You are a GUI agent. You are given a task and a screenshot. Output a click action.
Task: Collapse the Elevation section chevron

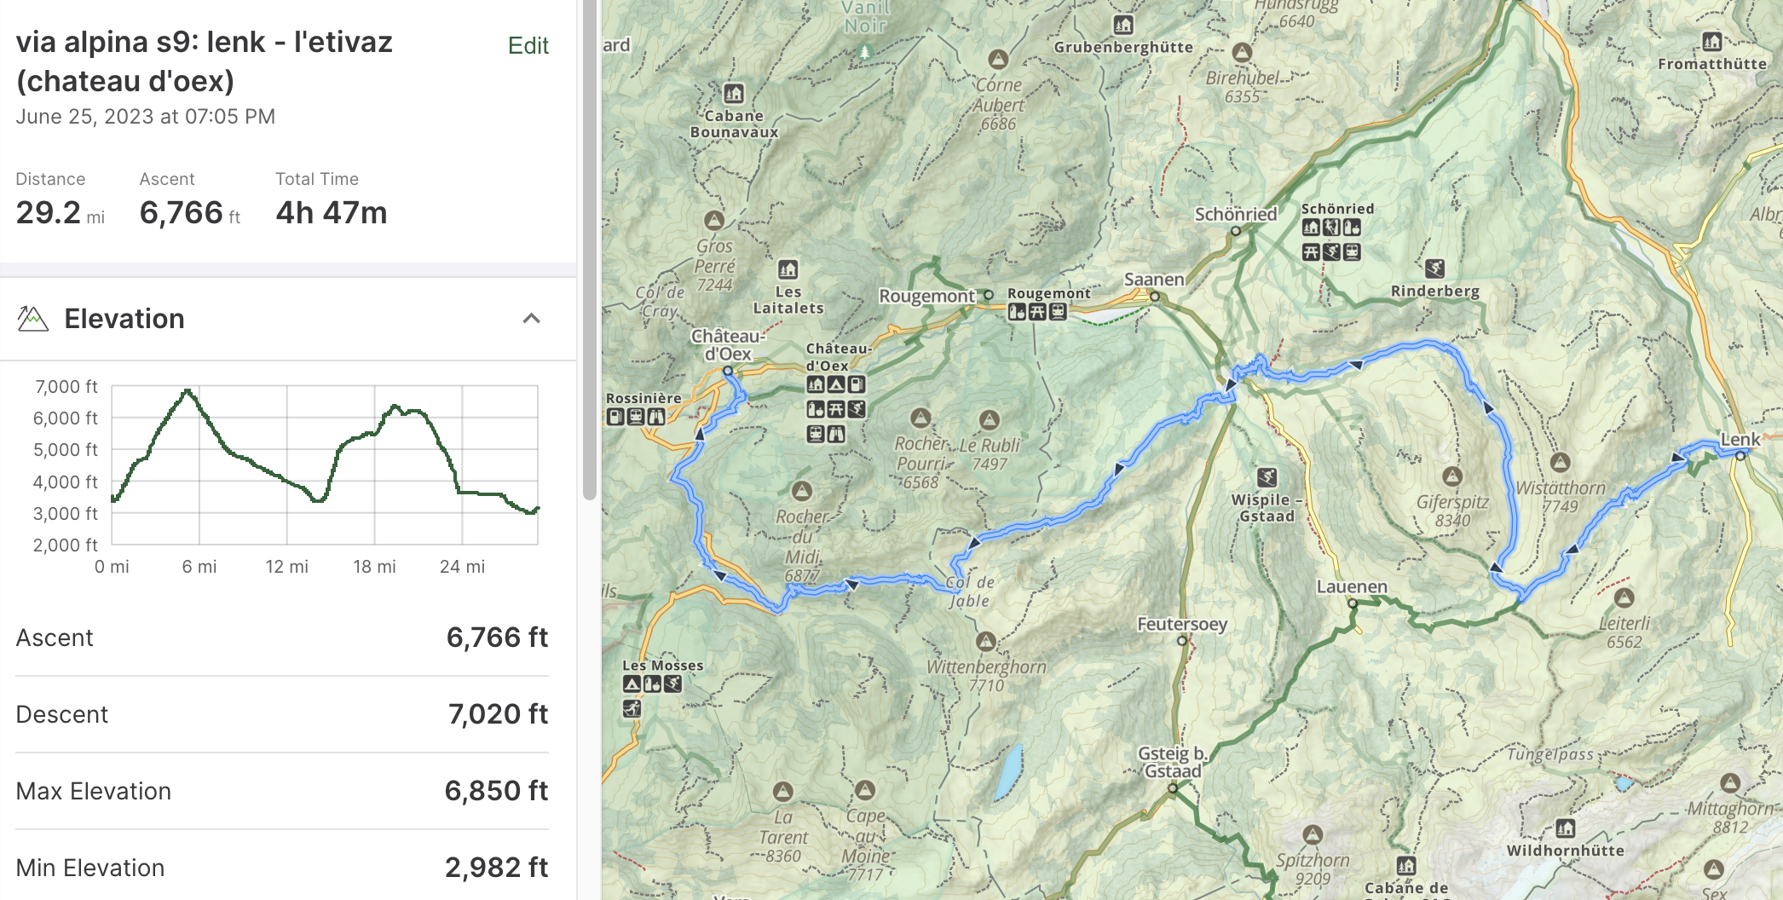[x=531, y=319]
